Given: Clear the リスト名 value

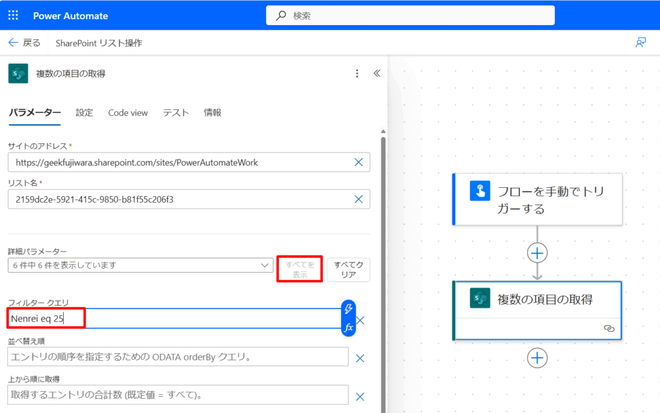Looking at the screenshot, I should (x=358, y=199).
